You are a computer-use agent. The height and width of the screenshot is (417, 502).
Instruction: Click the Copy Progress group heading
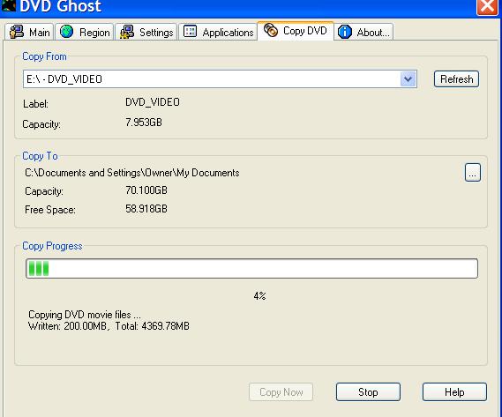click(52, 246)
